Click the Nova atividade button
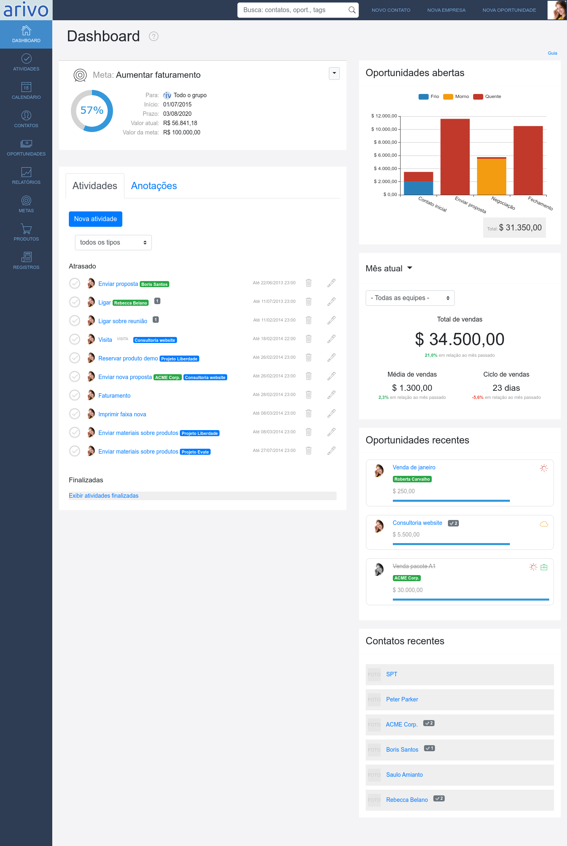Viewport: 567px width, 846px height. pos(96,219)
